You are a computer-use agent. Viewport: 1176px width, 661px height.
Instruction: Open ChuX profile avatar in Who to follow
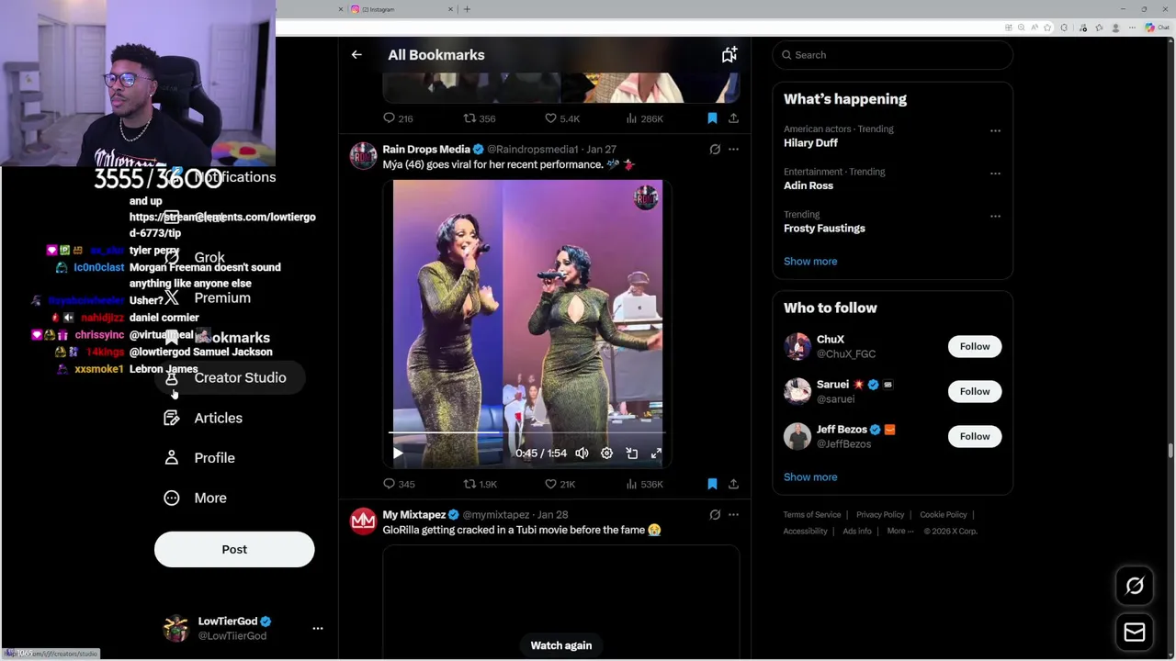pyautogui.click(x=797, y=346)
